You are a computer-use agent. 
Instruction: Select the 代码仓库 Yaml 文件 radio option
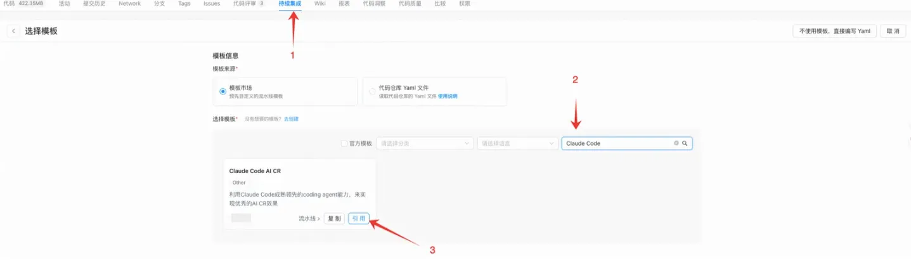pyautogui.click(x=372, y=91)
